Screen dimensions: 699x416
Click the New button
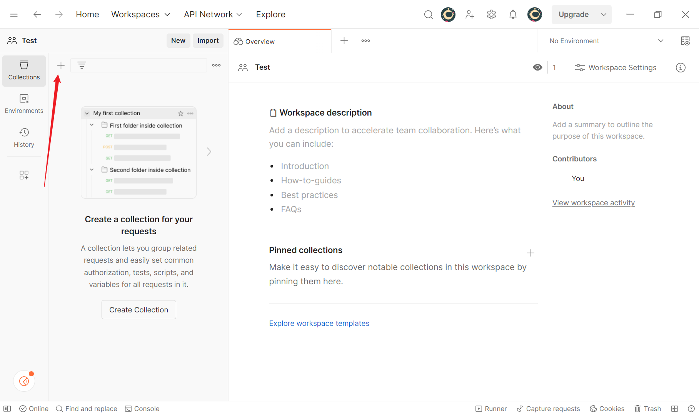coord(178,41)
